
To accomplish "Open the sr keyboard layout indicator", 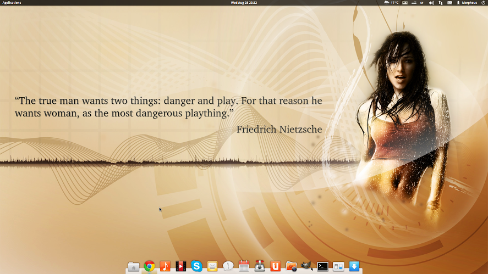I will click(x=422, y=3).
